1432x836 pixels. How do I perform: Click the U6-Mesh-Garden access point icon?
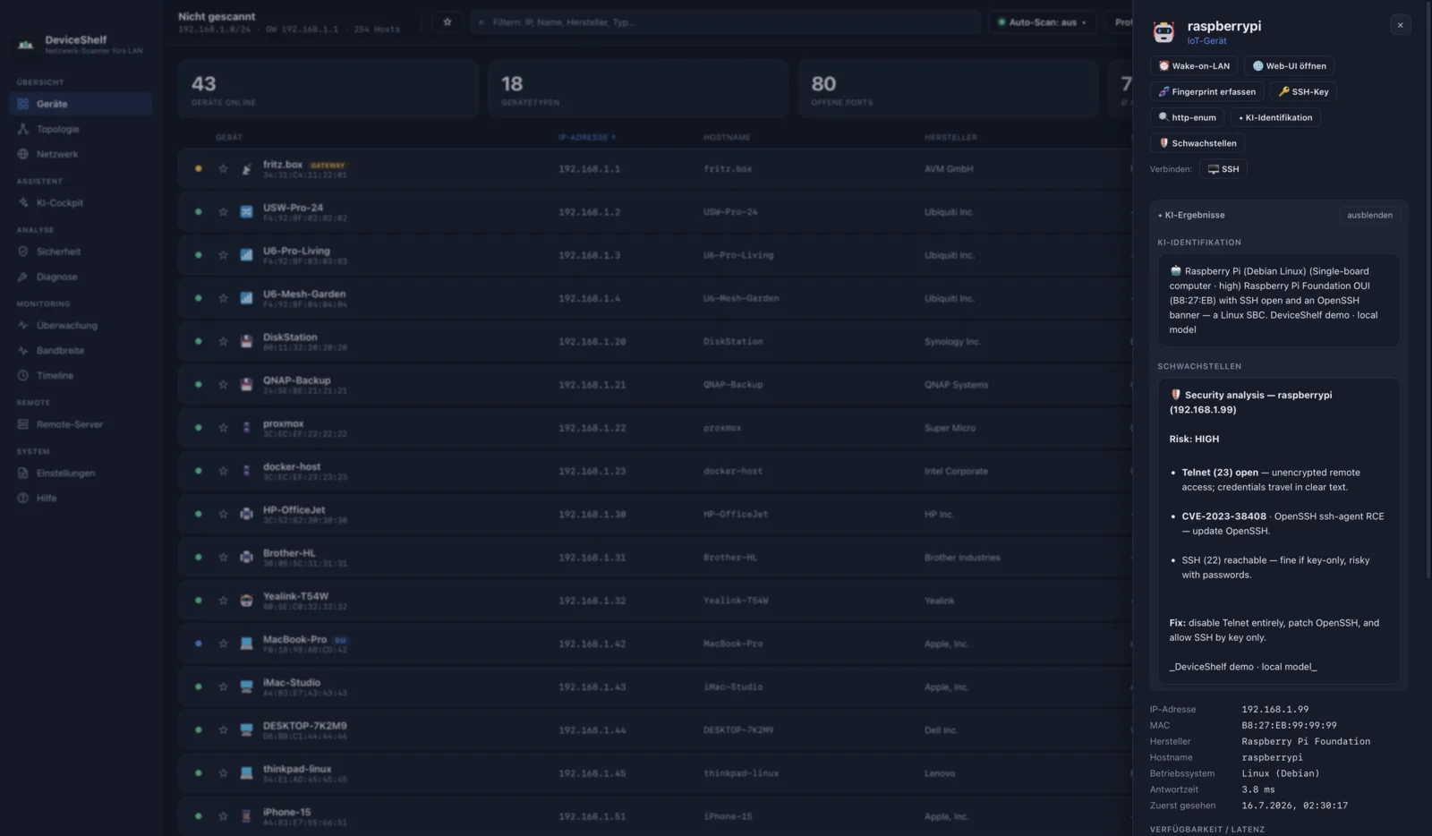[246, 298]
